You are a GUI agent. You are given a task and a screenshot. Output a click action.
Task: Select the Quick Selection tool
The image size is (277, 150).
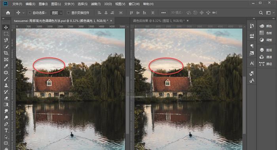tap(6, 47)
